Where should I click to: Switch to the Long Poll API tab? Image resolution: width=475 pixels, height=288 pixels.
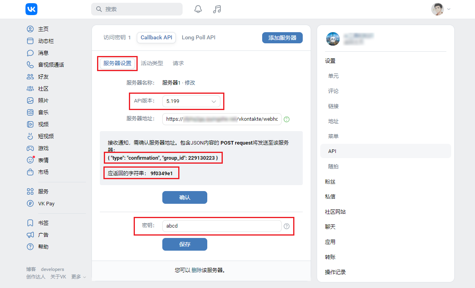pyautogui.click(x=199, y=37)
